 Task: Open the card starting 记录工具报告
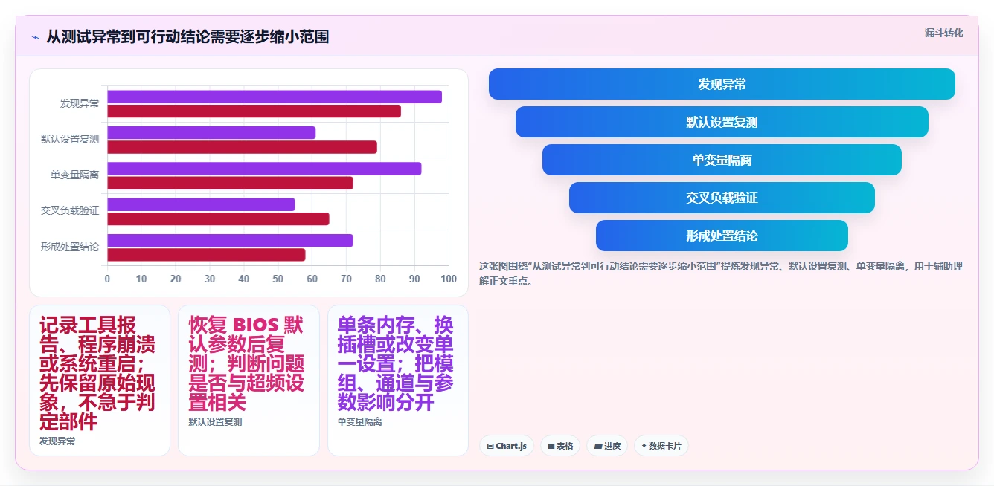[100, 380]
